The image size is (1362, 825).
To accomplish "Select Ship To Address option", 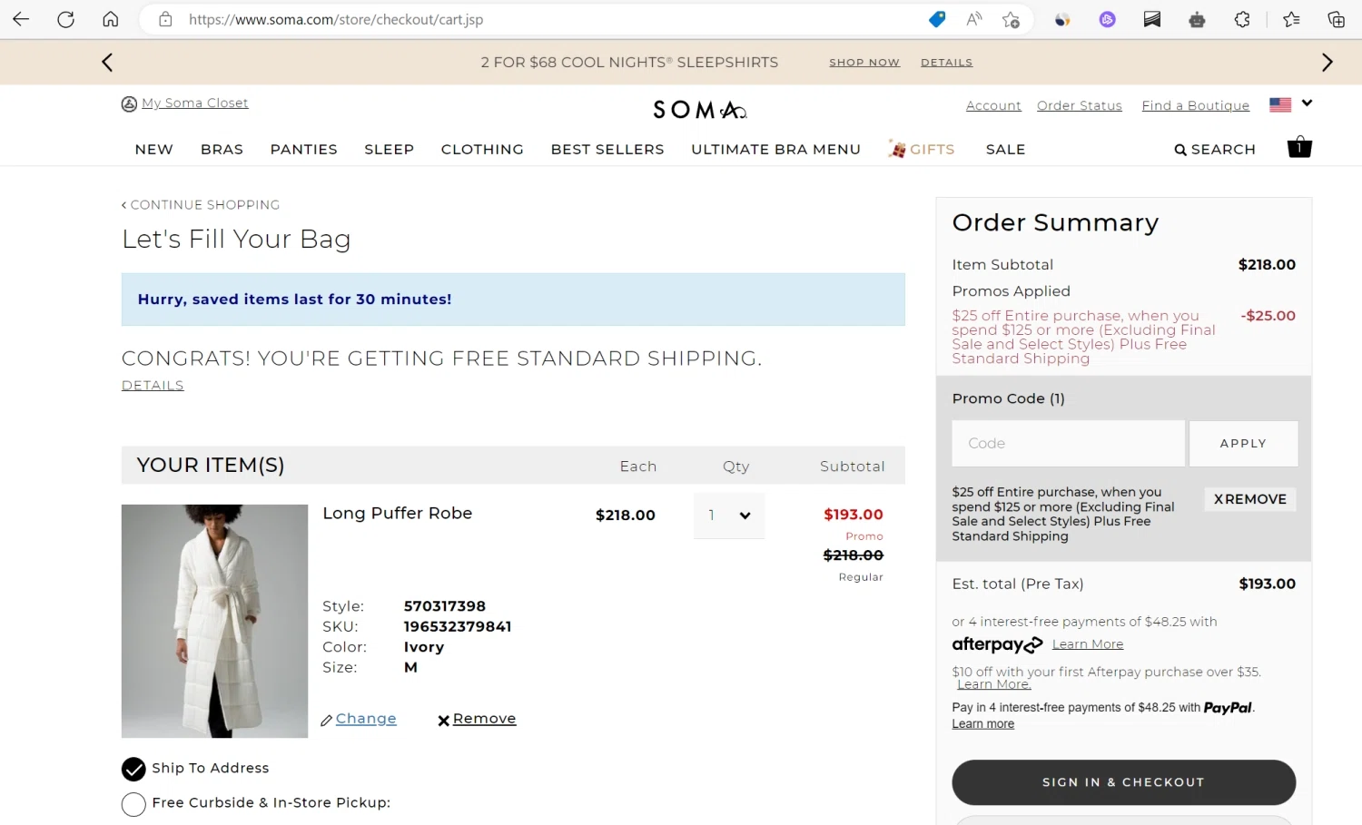I will pos(133,770).
